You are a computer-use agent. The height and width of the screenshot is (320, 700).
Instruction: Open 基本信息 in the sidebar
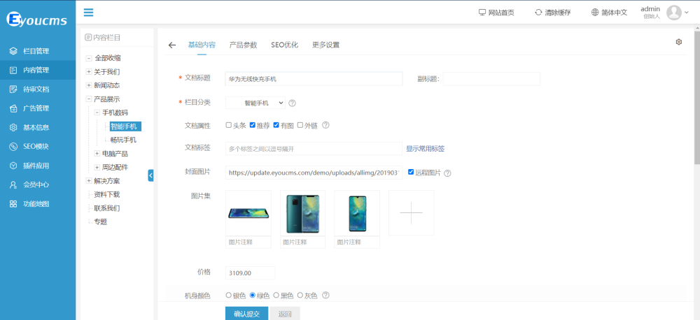38,127
